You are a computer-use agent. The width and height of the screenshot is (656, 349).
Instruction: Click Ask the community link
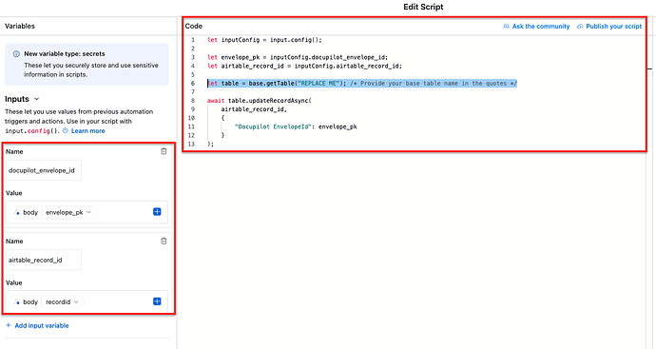(x=536, y=26)
